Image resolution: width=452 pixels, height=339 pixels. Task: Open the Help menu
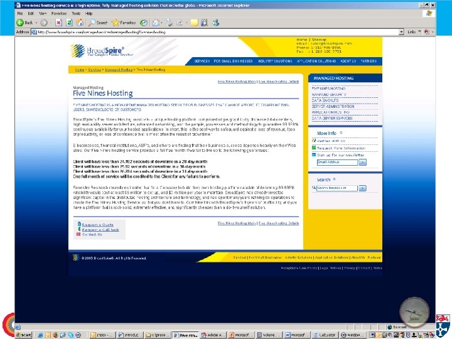tap(89, 13)
